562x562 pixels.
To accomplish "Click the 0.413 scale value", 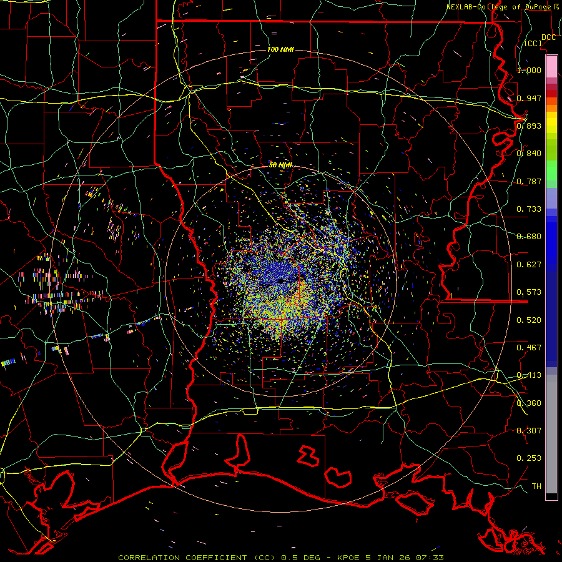I will click(529, 375).
